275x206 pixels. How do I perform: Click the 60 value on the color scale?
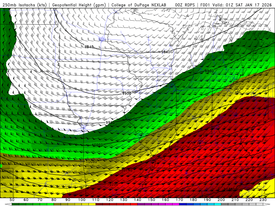(x=26, y=200)
